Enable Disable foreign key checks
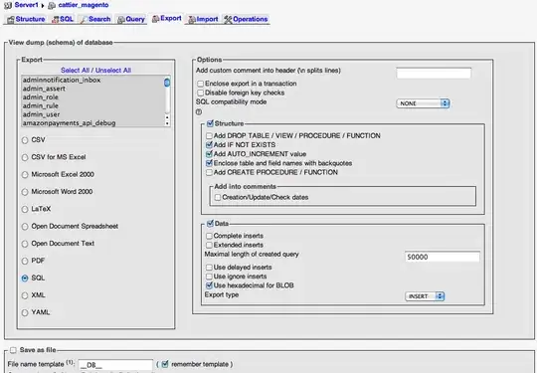Viewport: 537px width, 373px height. 200,93
